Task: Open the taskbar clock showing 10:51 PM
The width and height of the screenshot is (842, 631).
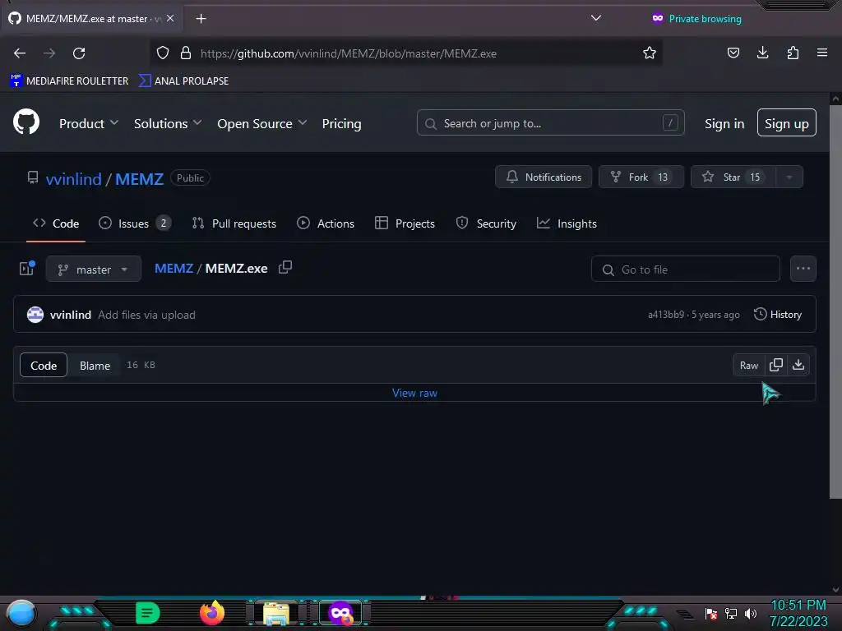Action: pyautogui.click(x=798, y=613)
